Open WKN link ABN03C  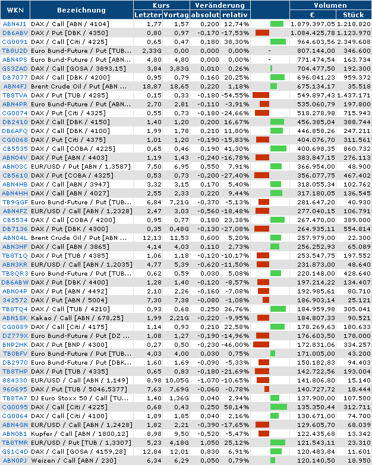(15, 166)
